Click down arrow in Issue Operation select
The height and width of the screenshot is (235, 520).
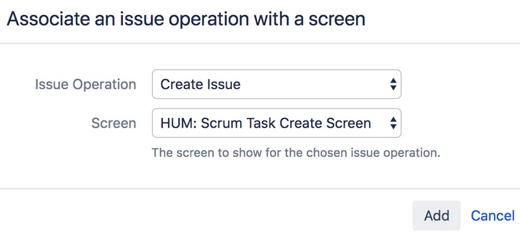pyautogui.click(x=393, y=88)
